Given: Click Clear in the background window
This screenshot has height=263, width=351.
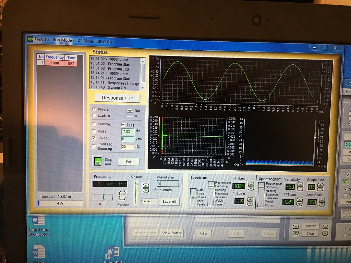Looking at the screenshot, I should [310, 234].
